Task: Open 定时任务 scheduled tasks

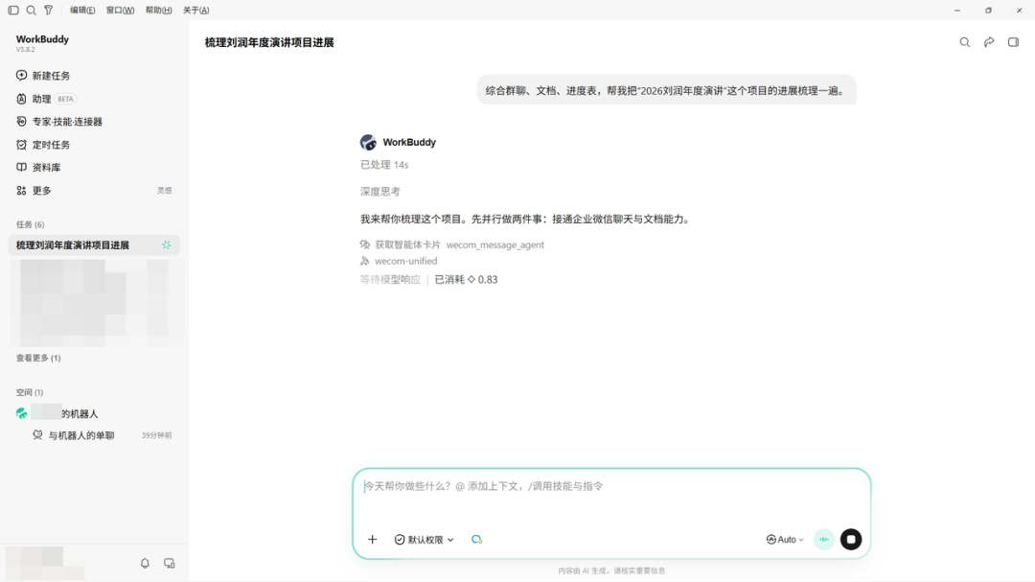Action: pos(94,145)
